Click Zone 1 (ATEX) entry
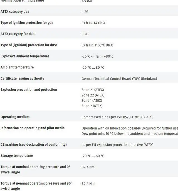178x191 pixels. point(92,101)
